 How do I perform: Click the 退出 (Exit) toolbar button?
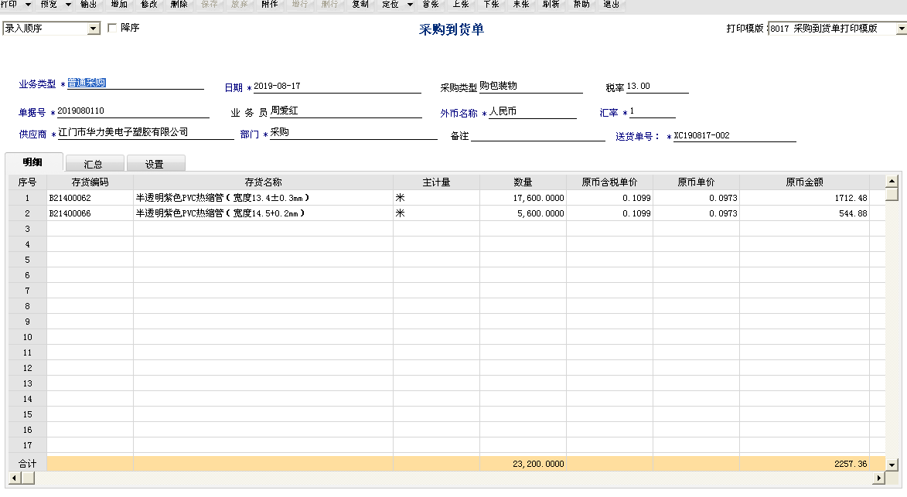pyautogui.click(x=612, y=4)
